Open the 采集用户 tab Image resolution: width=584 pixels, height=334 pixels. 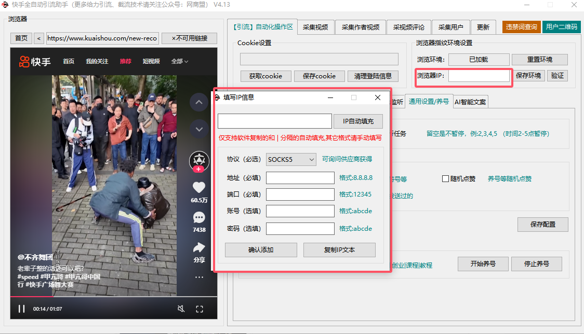[450, 27]
